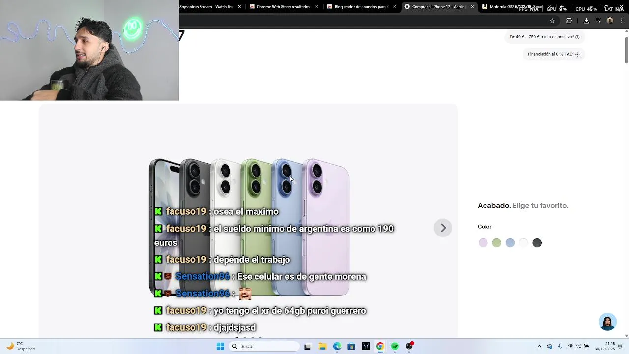Go to next gallery image with arrow
The image size is (629, 354).
[443, 228]
